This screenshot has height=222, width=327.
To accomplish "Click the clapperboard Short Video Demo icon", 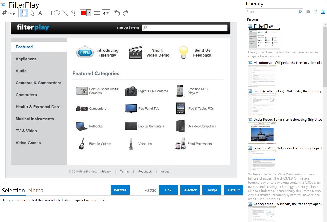I will click(136, 53).
